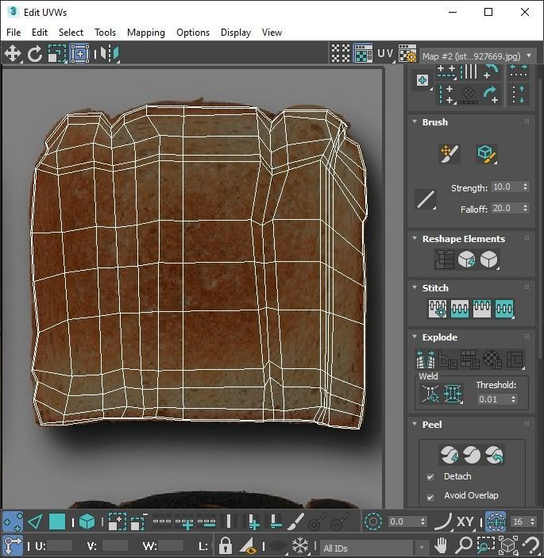Uncheck the Avoid Overlap checkbox
Viewport: 544px width, 558px height.
[430, 497]
